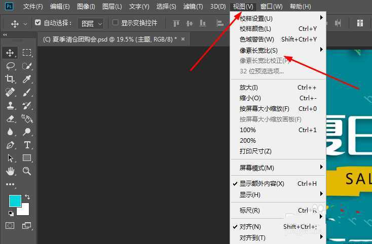Close the 夏季清仓团购会.psd document tab
Image resolution: width=372 pixels, height=244 pixels.
[182, 39]
